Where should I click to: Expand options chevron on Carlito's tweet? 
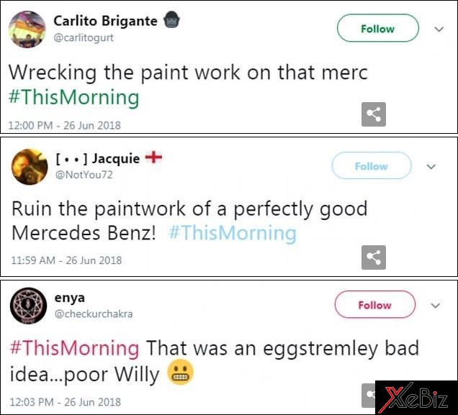[x=439, y=29]
